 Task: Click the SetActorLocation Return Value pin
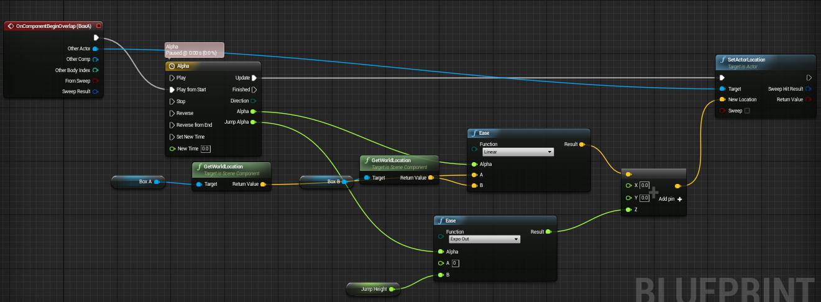809,99
